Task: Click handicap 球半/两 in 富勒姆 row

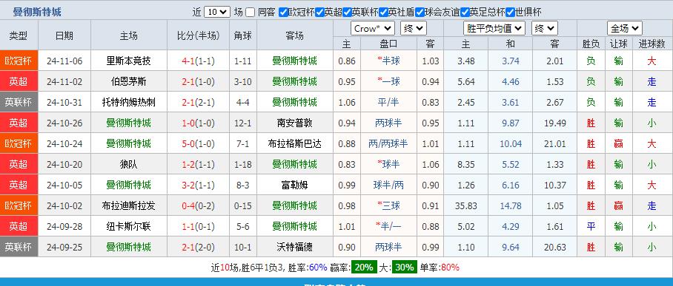Action: 388,185
